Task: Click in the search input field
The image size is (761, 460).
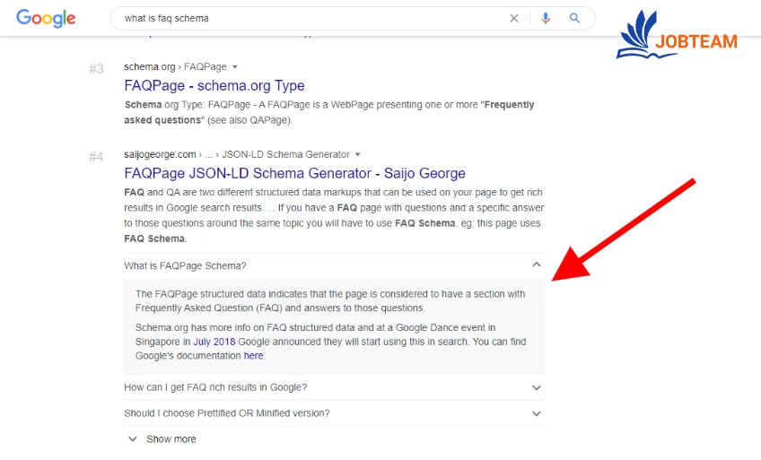Action: 305,18
